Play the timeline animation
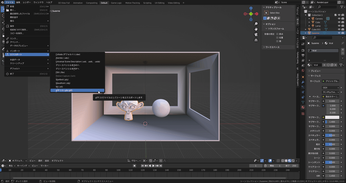 (x=154, y=166)
